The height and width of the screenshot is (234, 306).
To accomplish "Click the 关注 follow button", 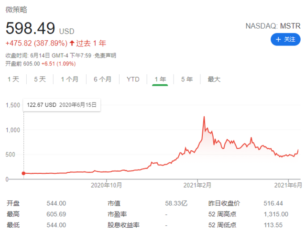I will (x=285, y=39).
